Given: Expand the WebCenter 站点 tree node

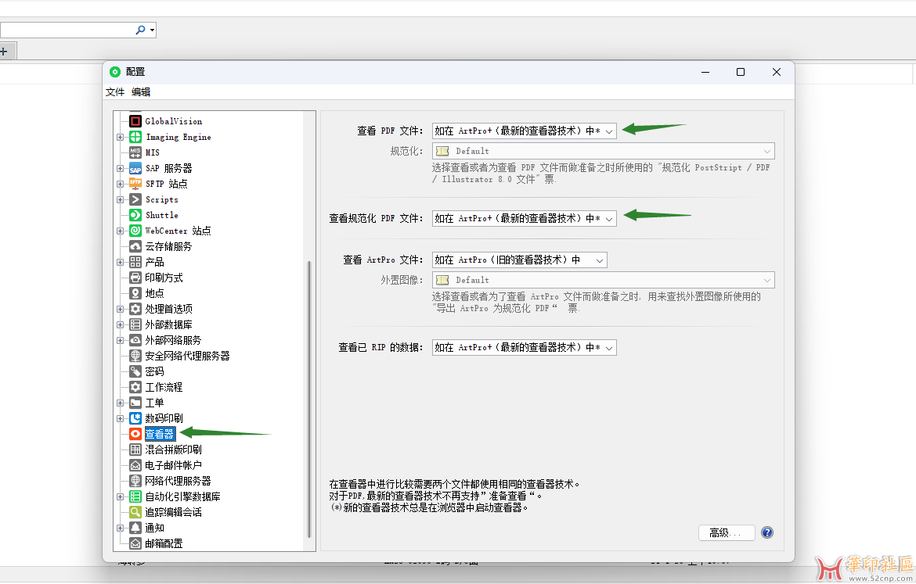Looking at the screenshot, I should tap(120, 231).
